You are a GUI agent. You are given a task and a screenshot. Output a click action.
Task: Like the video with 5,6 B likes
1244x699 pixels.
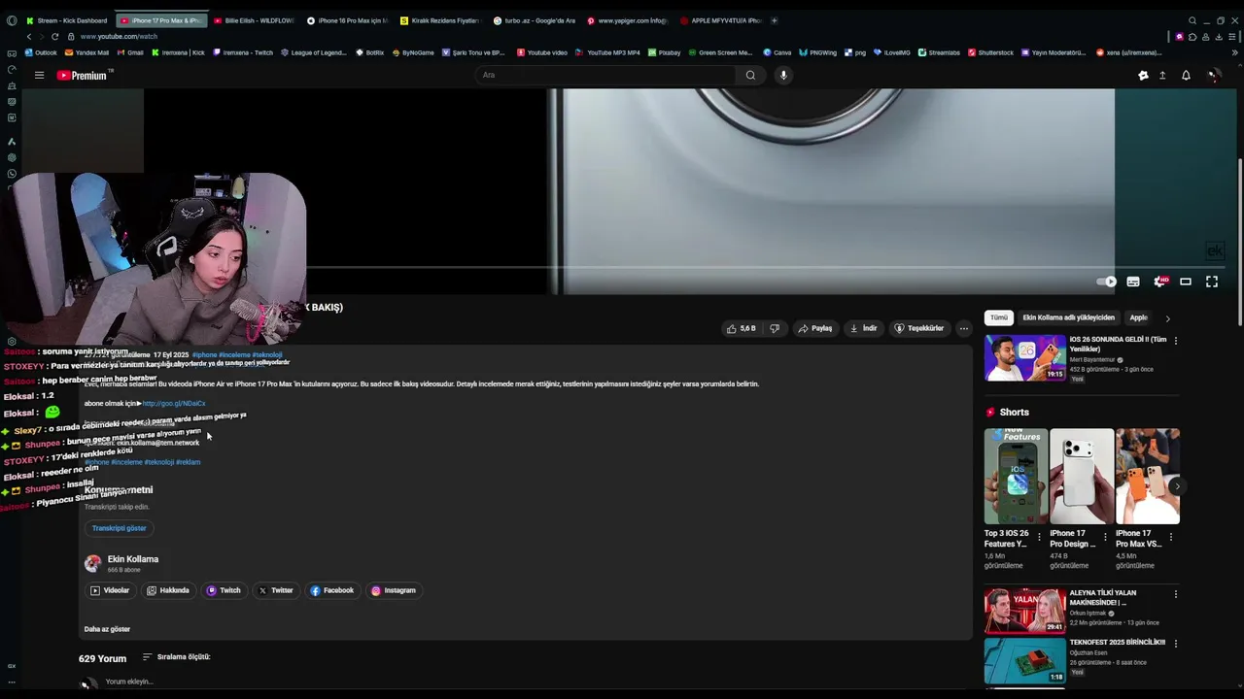coord(742,328)
